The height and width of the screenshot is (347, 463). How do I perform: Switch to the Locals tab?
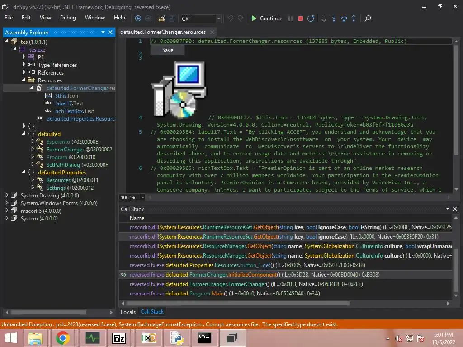128,312
